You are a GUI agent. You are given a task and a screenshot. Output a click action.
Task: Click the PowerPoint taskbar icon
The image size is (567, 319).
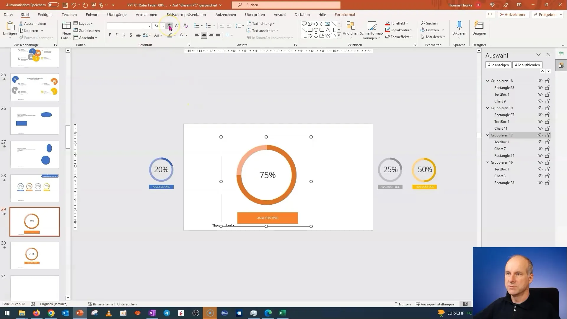coord(80,313)
